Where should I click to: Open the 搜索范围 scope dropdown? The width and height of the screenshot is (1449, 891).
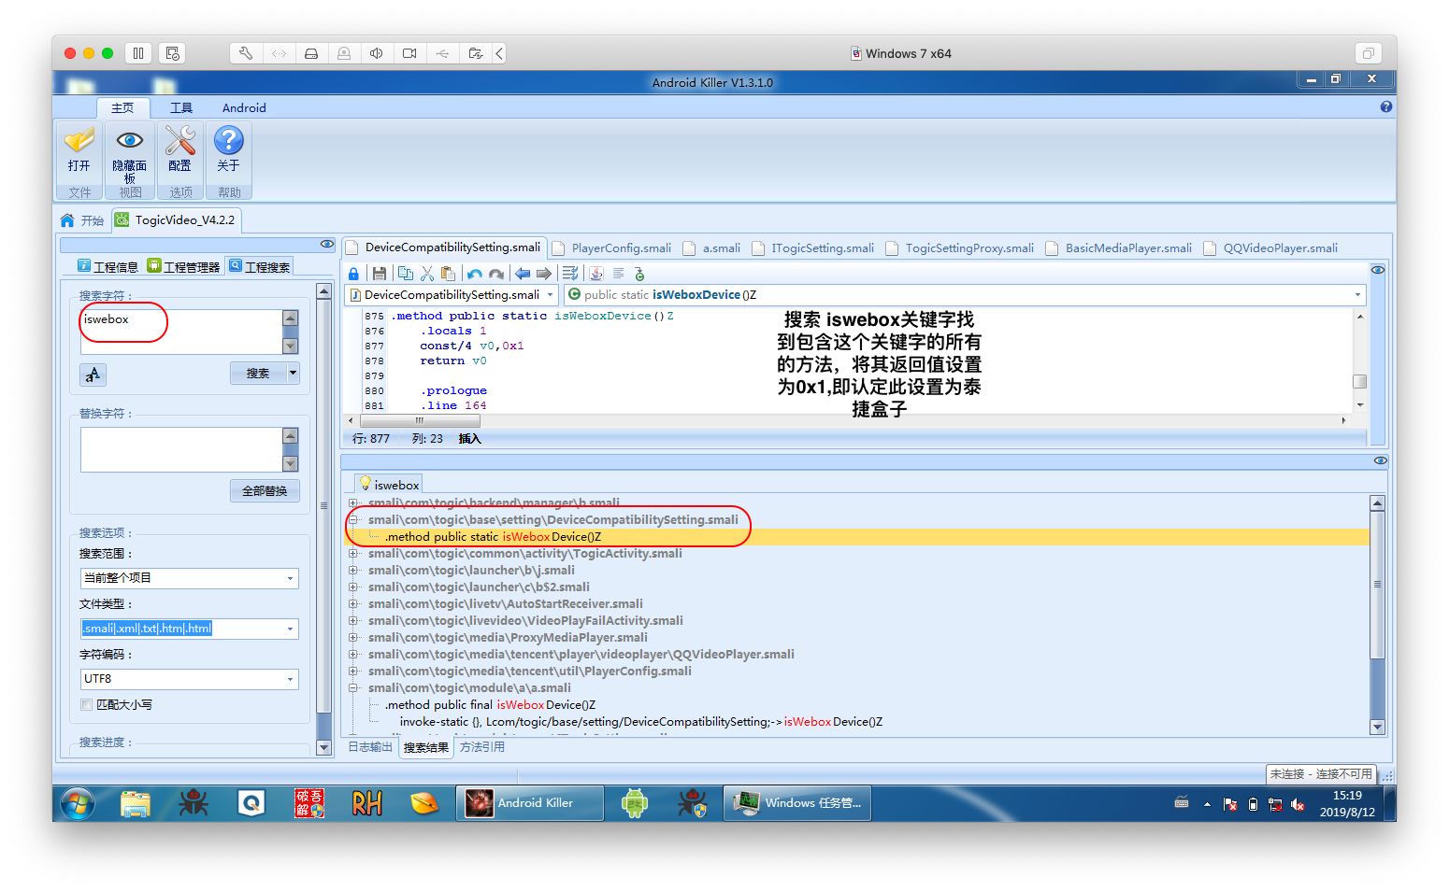(290, 578)
